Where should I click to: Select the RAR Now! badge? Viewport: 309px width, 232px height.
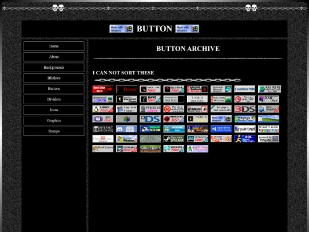[268, 99]
